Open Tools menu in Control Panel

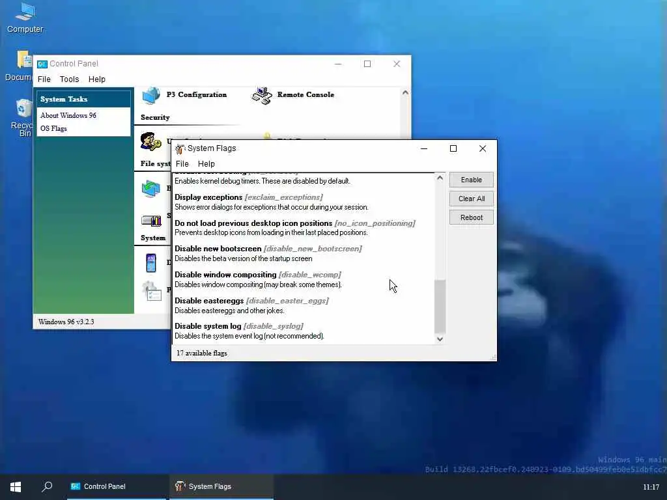click(69, 79)
